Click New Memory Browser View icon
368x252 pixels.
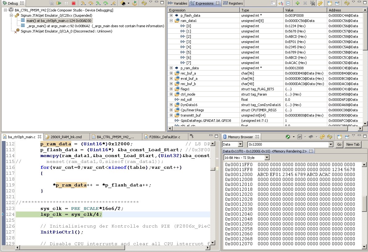pos(339,137)
